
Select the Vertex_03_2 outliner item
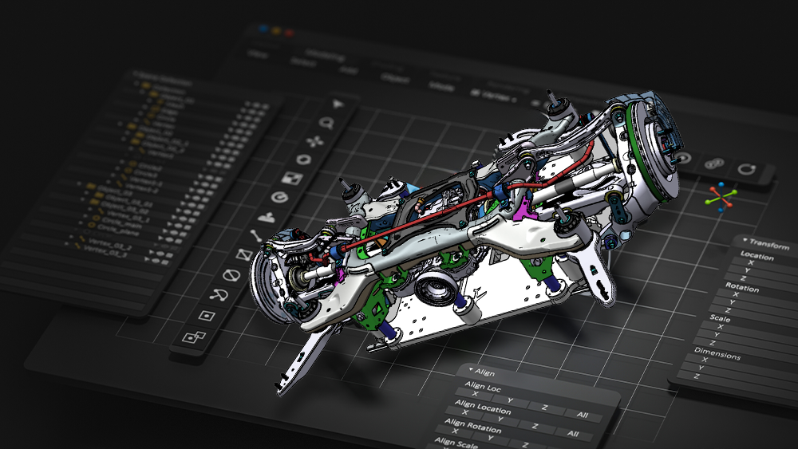pos(110,243)
